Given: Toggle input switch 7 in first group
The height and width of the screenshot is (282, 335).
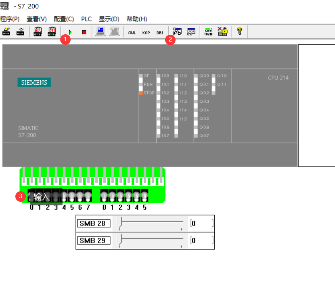Looking at the screenshot, I should tap(88, 196).
